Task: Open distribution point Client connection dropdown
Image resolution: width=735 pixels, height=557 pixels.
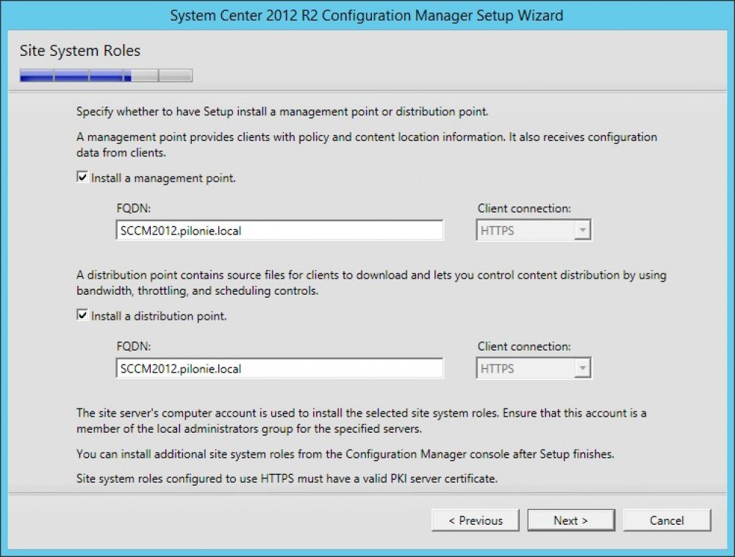Action: [x=534, y=368]
